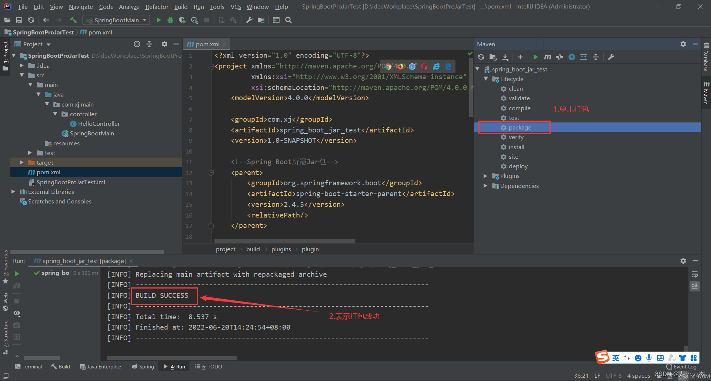Image resolution: width=711 pixels, height=381 pixels.
Task: Open the Project Structure toolbar icon
Action: click(261, 20)
